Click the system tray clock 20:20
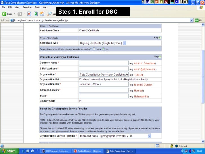This screenshot has height=154, width=205. pos(199,151)
